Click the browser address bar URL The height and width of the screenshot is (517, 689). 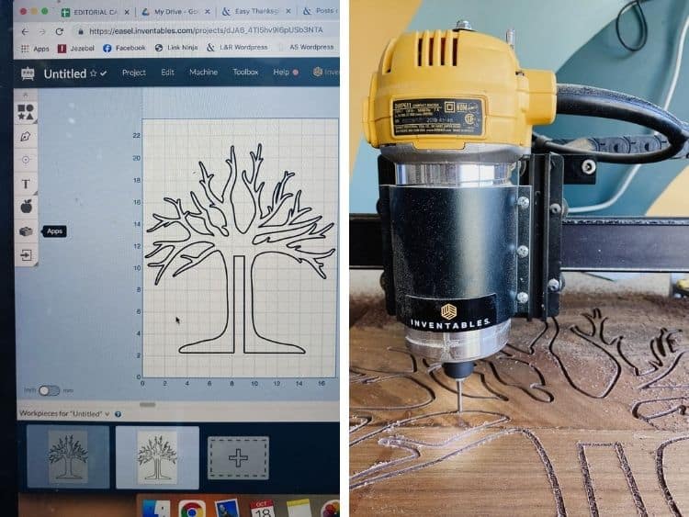(206, 30)
